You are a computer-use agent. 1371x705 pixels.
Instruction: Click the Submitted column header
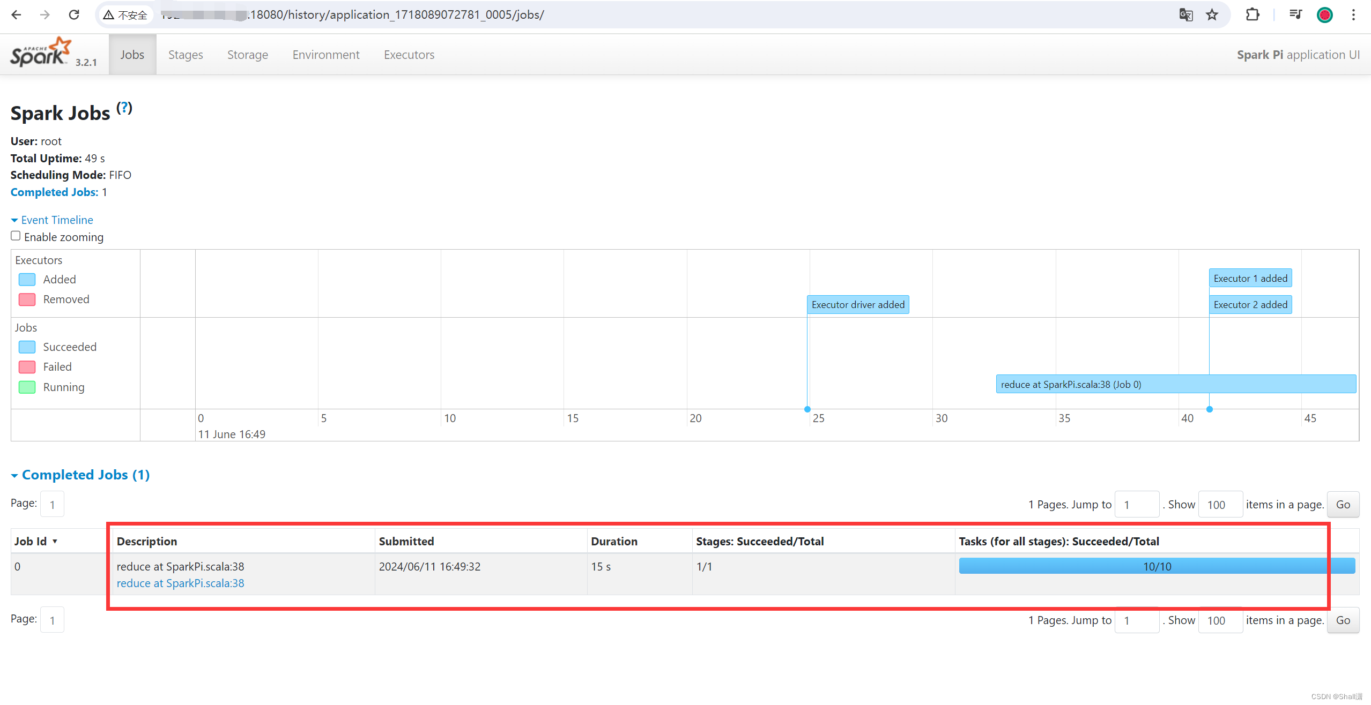click(x=406, y=542)
